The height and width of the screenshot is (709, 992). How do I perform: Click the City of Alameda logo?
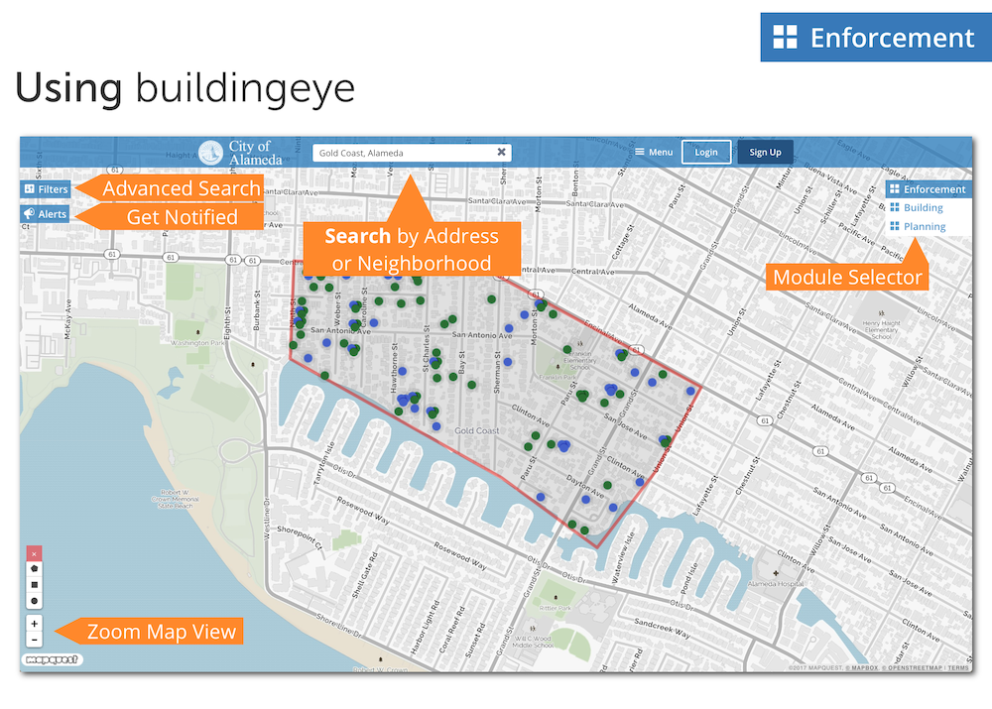tap(240, 153)
